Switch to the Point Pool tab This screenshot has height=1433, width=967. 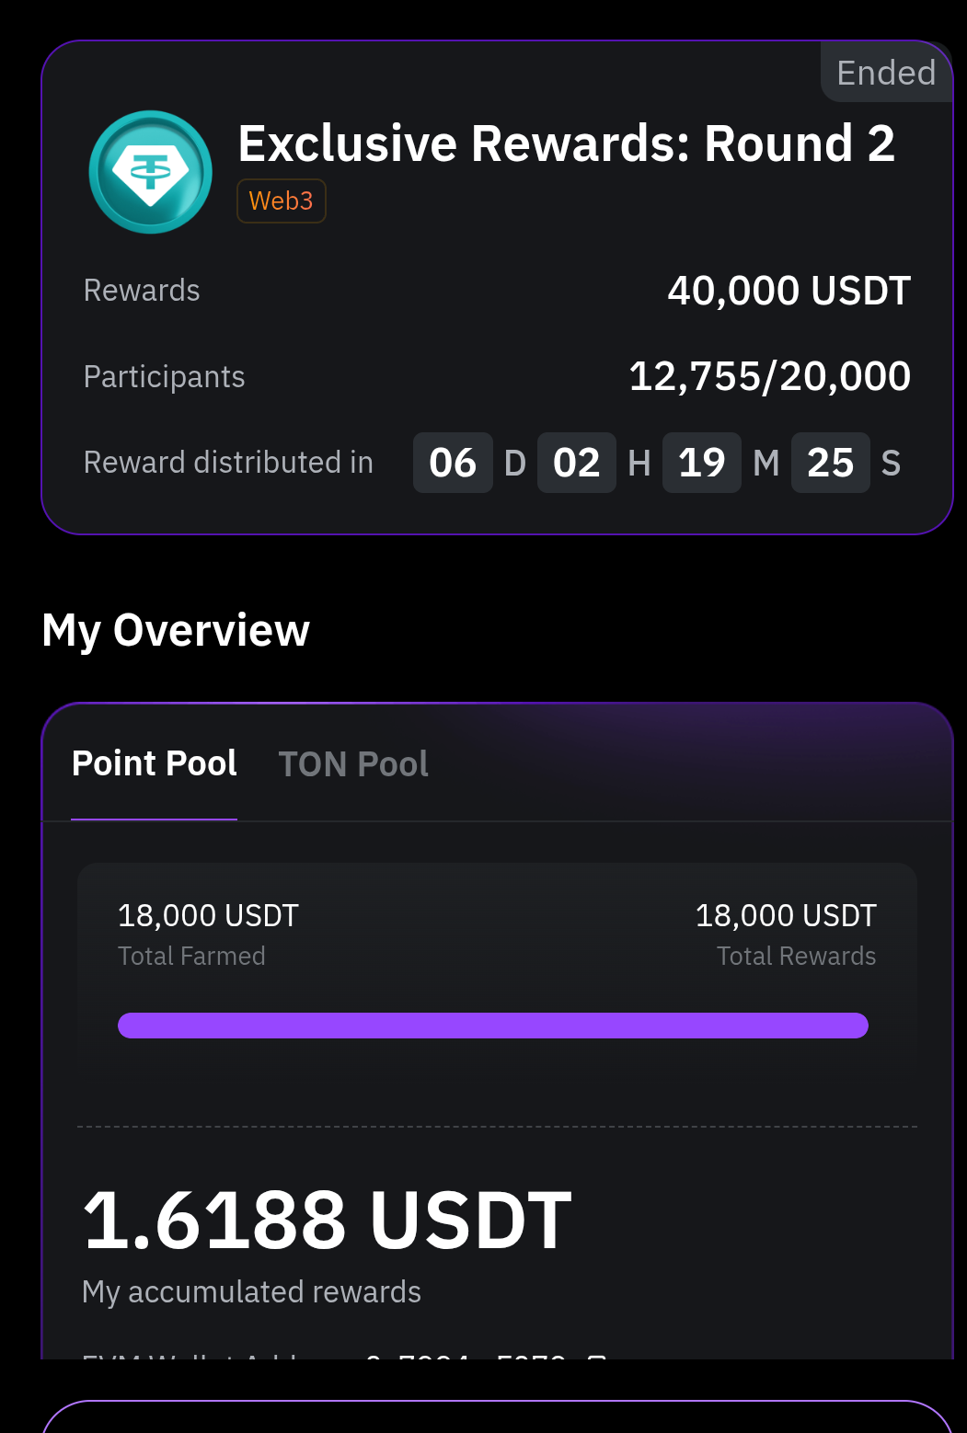point(155,763)
